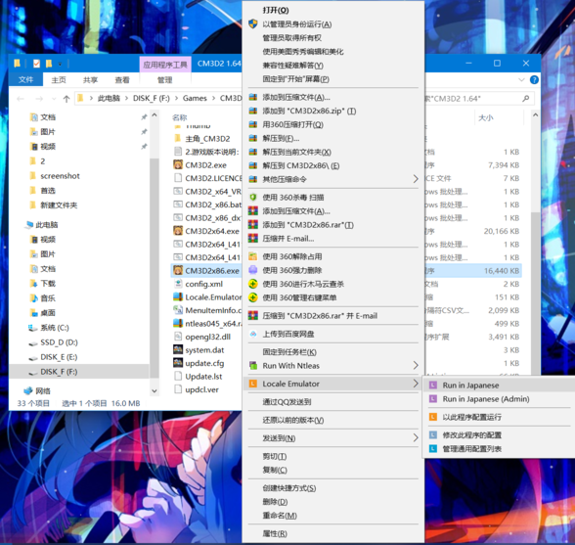Image resolution: width=575 pixels, height=545 pixels.
Task: Select the 主角_CM3D2 folder
Action: tap(207, 138)
